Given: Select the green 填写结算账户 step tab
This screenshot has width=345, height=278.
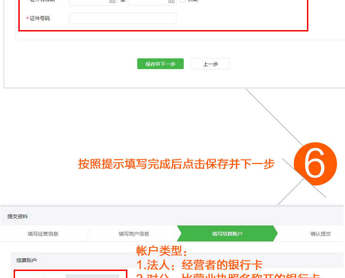Looking at the screenshot, I should pyautogui.click(x=227, y=233).
